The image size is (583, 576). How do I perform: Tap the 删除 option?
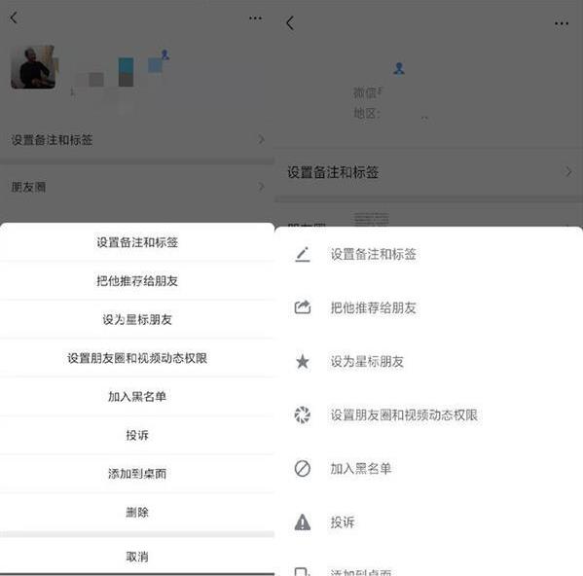[x=137, y=513]
